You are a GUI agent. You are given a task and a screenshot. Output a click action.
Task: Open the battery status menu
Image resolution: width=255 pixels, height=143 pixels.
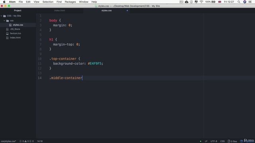coord(210,2)
